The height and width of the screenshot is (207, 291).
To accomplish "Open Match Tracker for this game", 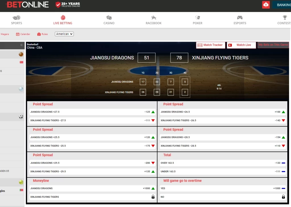I will coord(210,45).
